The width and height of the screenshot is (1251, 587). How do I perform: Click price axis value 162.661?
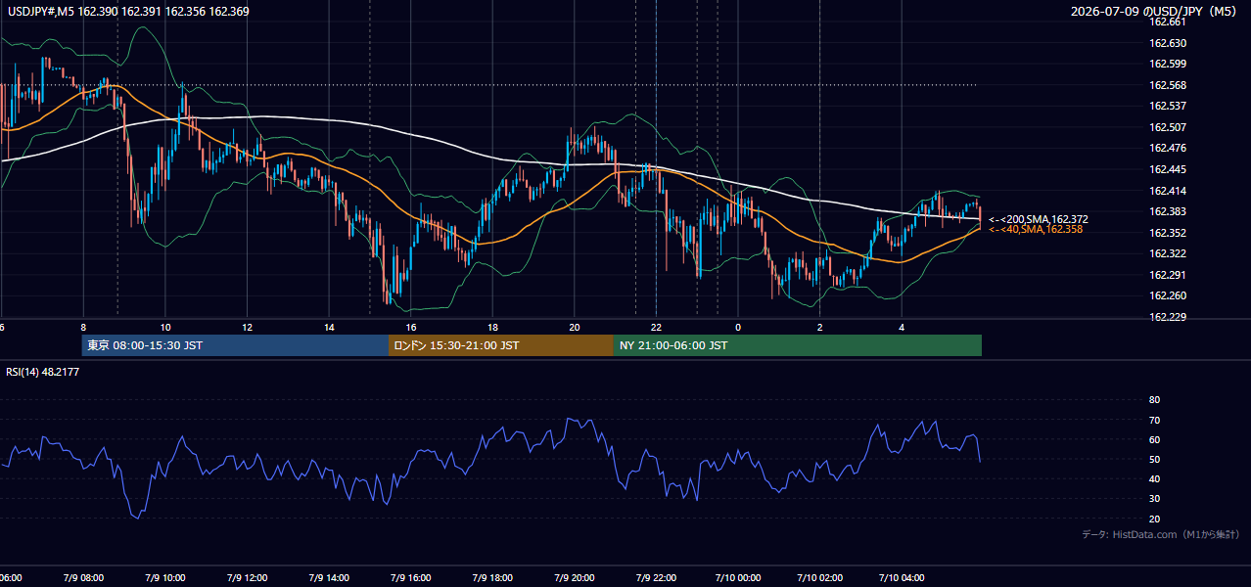click(x=1170, y=22)
